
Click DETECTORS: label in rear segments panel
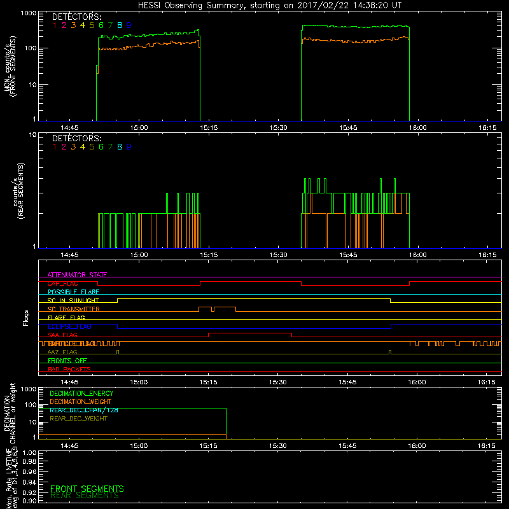[77, 138]
